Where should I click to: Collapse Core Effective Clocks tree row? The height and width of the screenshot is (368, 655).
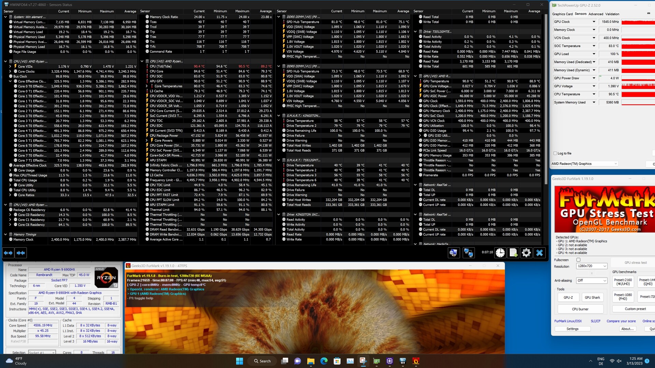coord(10,81)
